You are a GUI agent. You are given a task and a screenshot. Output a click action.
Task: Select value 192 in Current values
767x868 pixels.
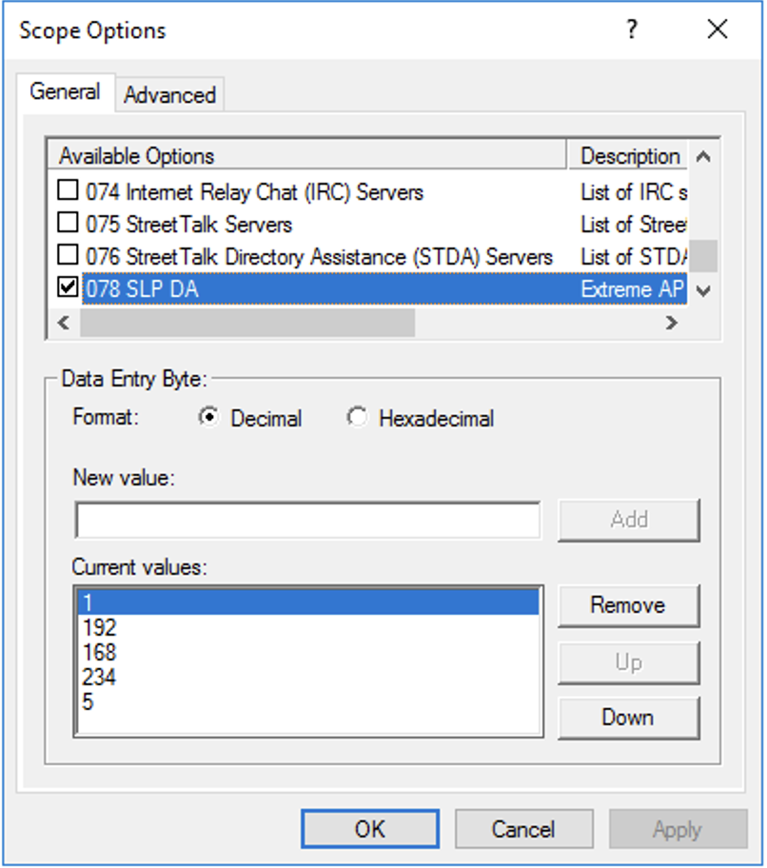[x=100, y=628]
